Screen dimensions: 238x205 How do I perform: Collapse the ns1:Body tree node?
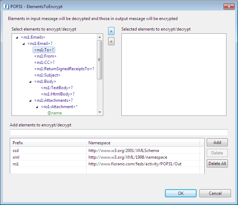click(30, 81)
